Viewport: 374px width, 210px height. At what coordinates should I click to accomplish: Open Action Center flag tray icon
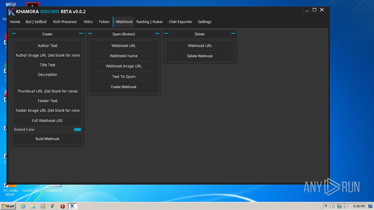346,206
